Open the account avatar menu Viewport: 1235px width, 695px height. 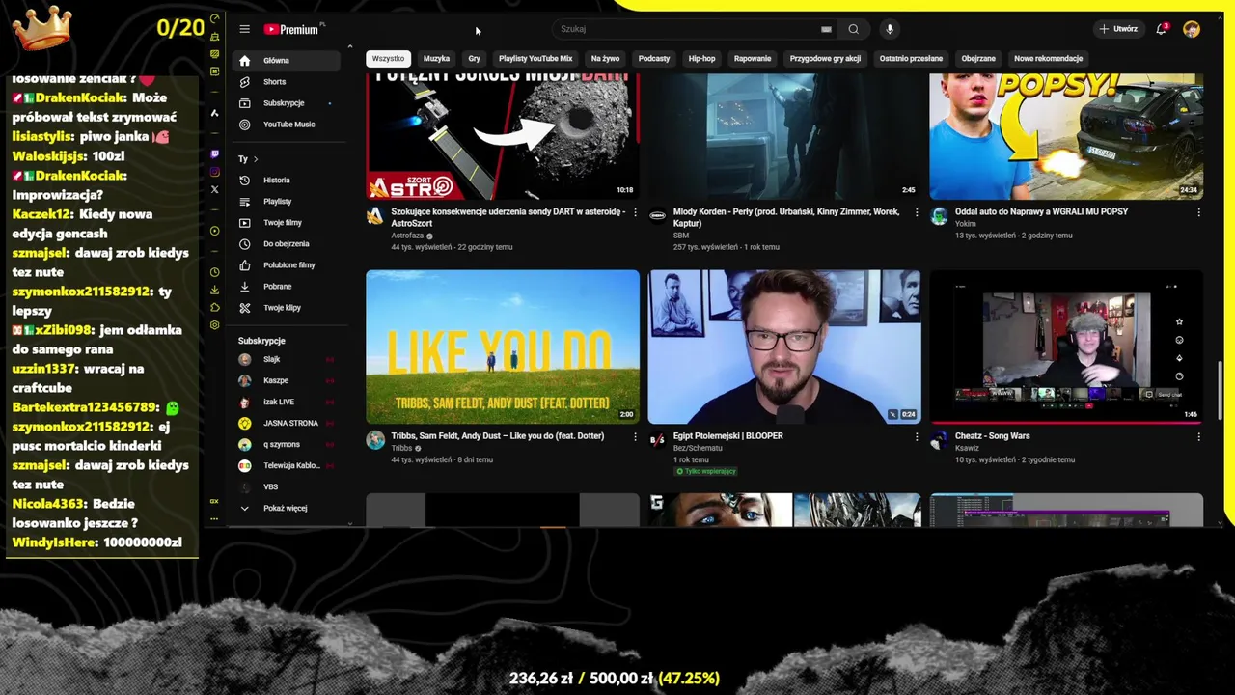click(1192, 29)
